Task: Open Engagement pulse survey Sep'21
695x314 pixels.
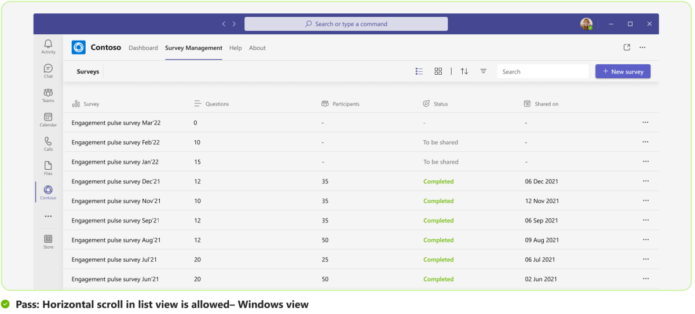Action: (x=115, y=221)
